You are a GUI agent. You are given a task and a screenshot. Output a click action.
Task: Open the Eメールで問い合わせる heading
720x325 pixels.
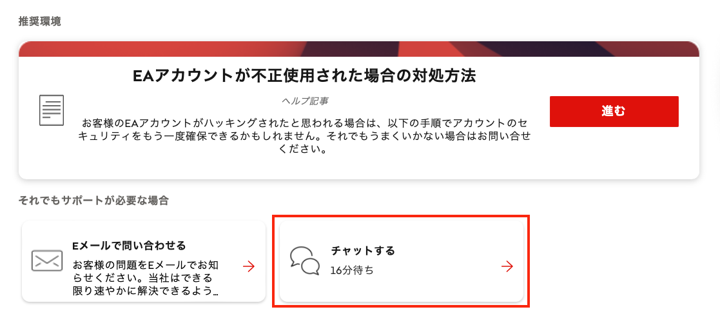pos(129,246)
